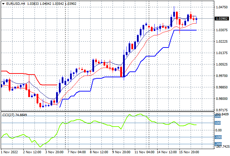Click the CCI -100 level marker
Image resolution: width=230 pixels, height=156 pixels.
pyautogui.click(x=218, y=137)
